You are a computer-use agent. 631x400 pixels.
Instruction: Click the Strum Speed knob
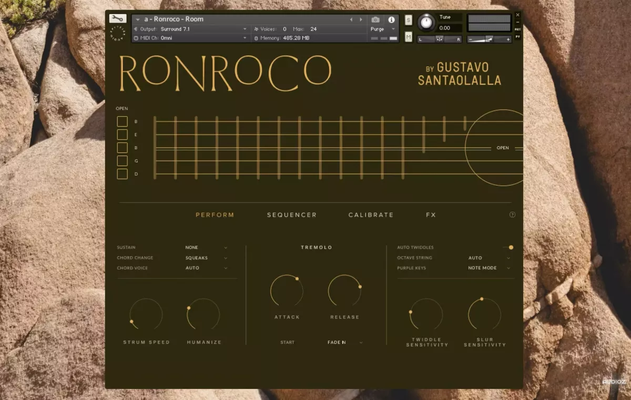[x=146, y=315]
